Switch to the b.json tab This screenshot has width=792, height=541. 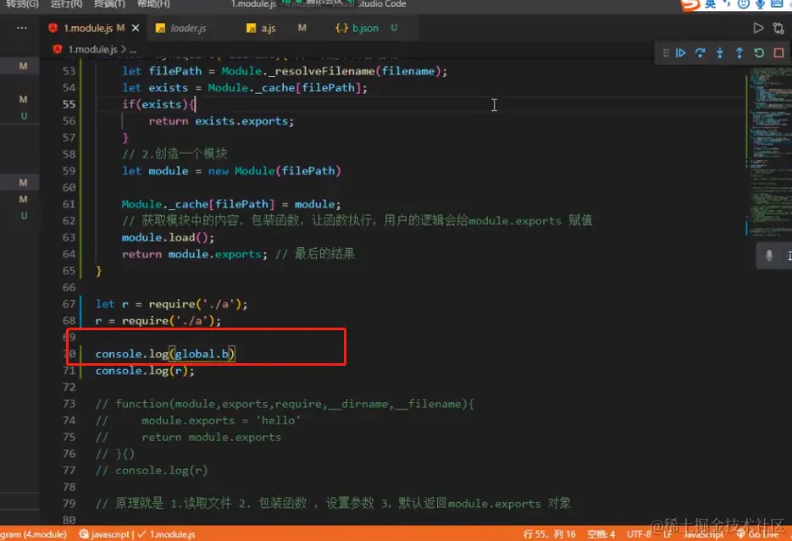[367, 28]
